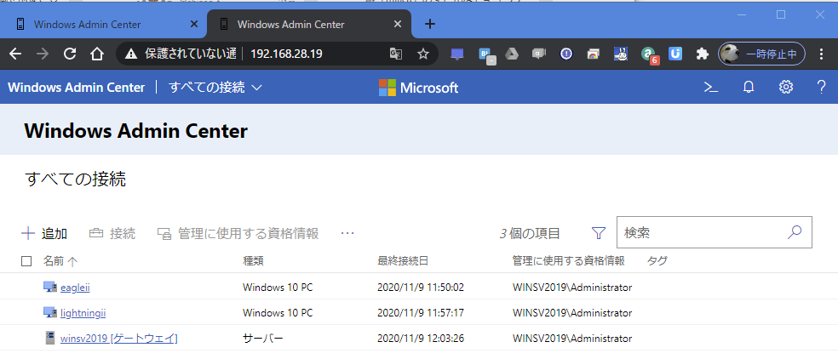Click the address bar URL 192.168.28.19
The height and width of the screenshot is (359, 838).
click(286, 54)
